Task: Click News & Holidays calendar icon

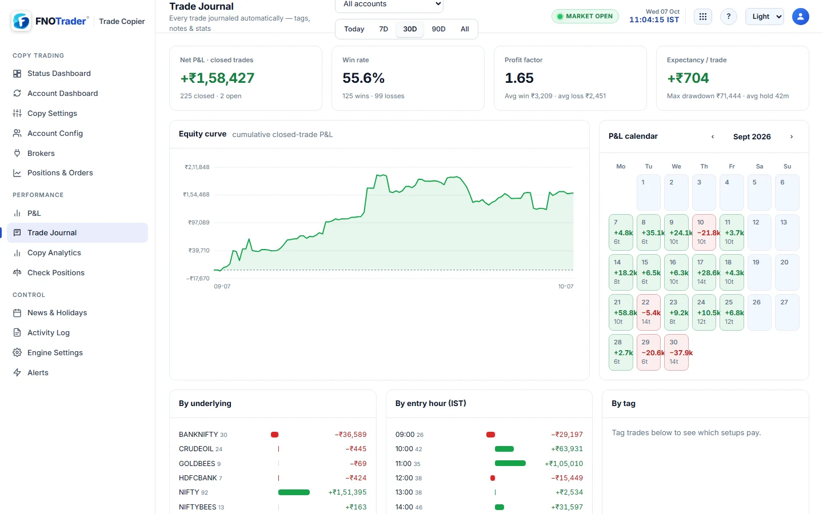Action: point(17,313)
